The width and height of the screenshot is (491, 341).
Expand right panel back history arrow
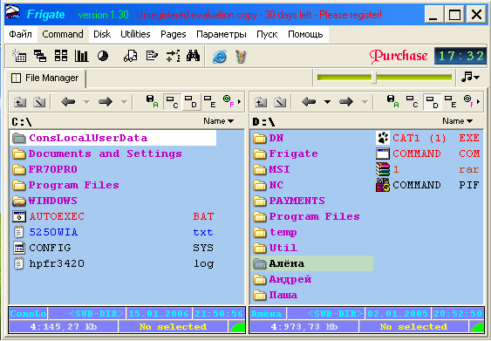click(x=327, y=102)
